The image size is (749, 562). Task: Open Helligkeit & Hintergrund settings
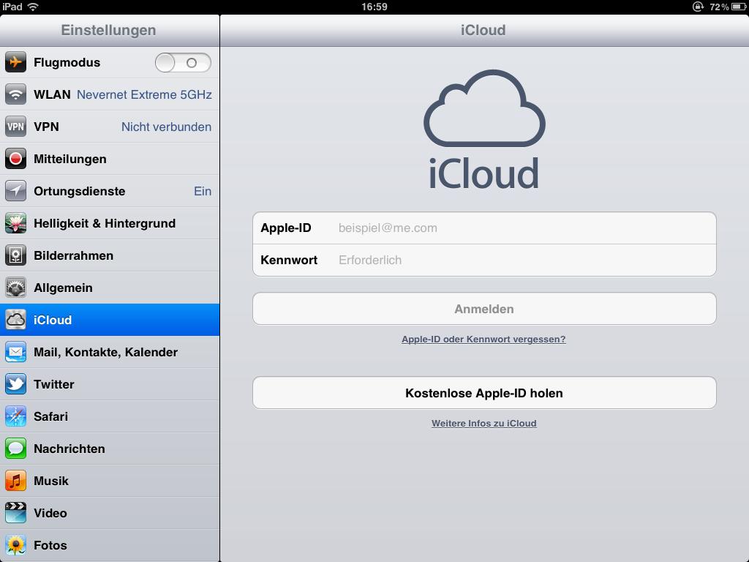click(110, 223)
